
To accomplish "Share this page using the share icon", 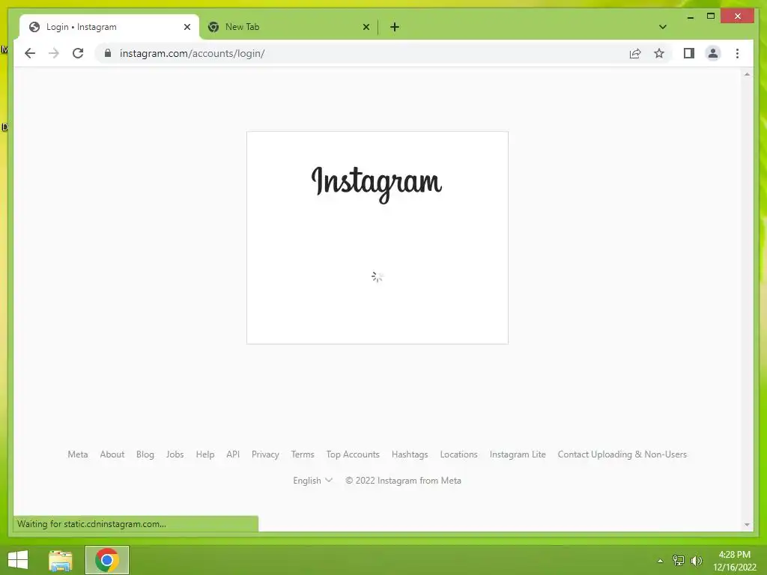I will pos(635,53).
